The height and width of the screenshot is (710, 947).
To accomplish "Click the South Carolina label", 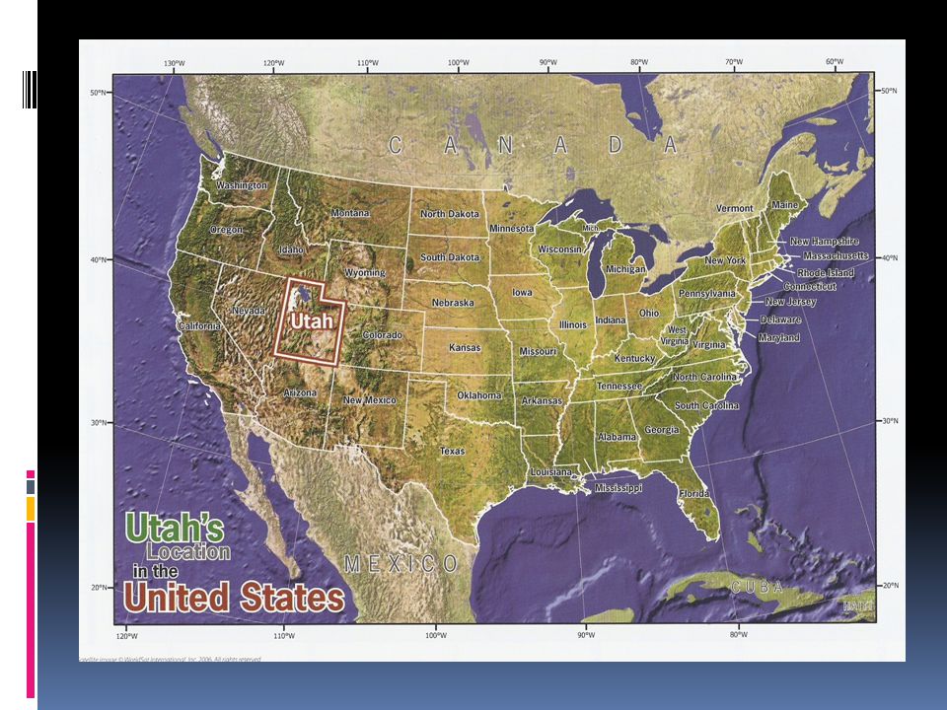I will (x=706, y=405).
